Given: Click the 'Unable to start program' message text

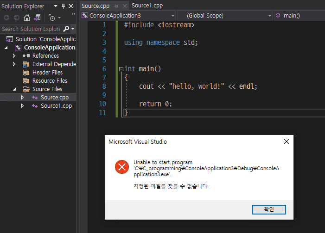Looking at the screenshot, I should (163, 162).
